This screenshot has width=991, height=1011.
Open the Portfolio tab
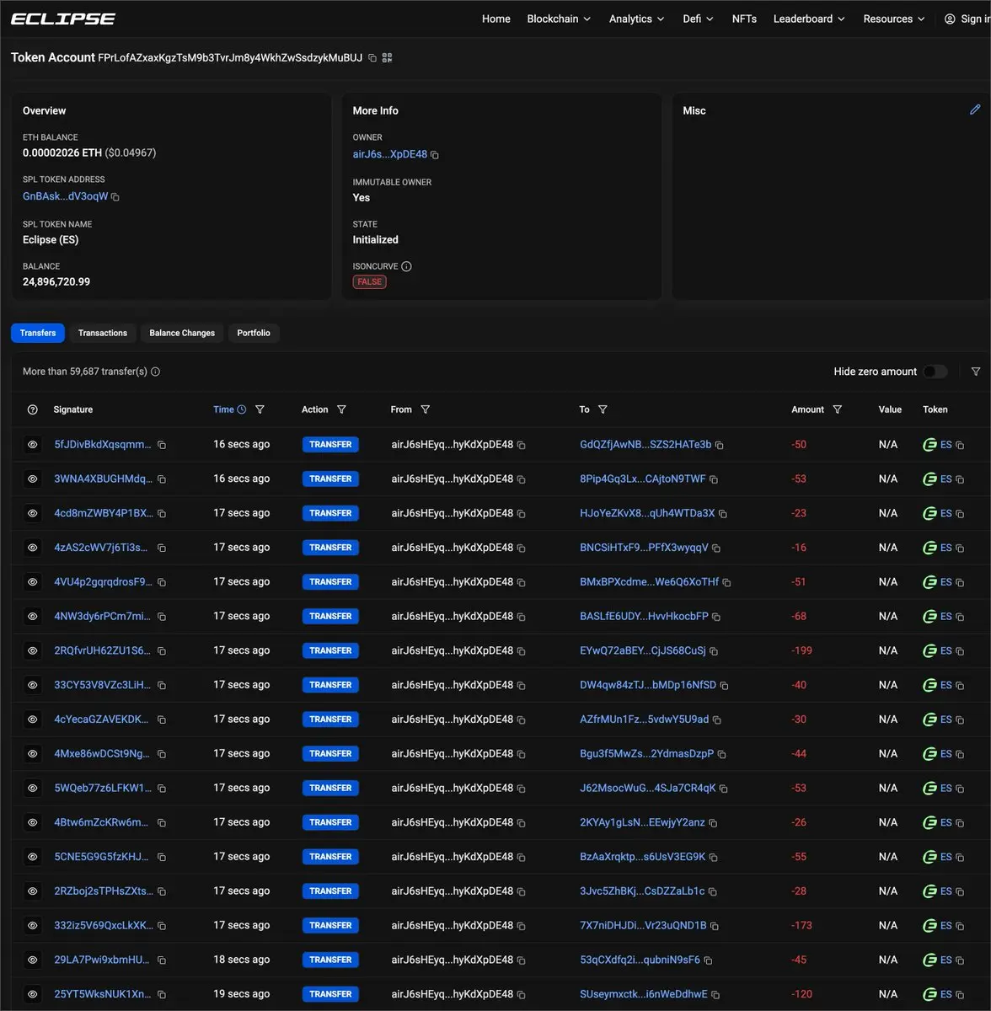pyautogui.click(x=254, y=333)
